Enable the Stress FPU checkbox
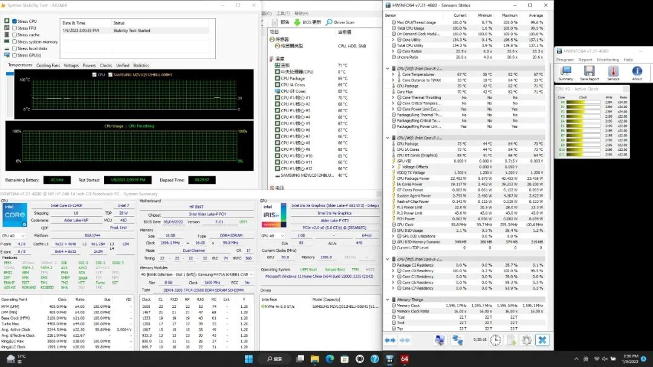 pyautogui.click(x=15, y=28)
